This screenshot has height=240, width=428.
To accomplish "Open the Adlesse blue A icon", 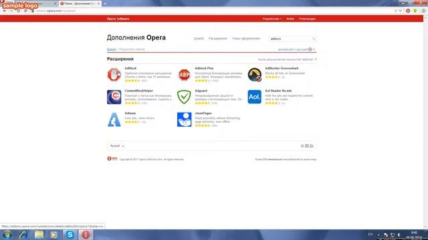I will pos(114,119).
